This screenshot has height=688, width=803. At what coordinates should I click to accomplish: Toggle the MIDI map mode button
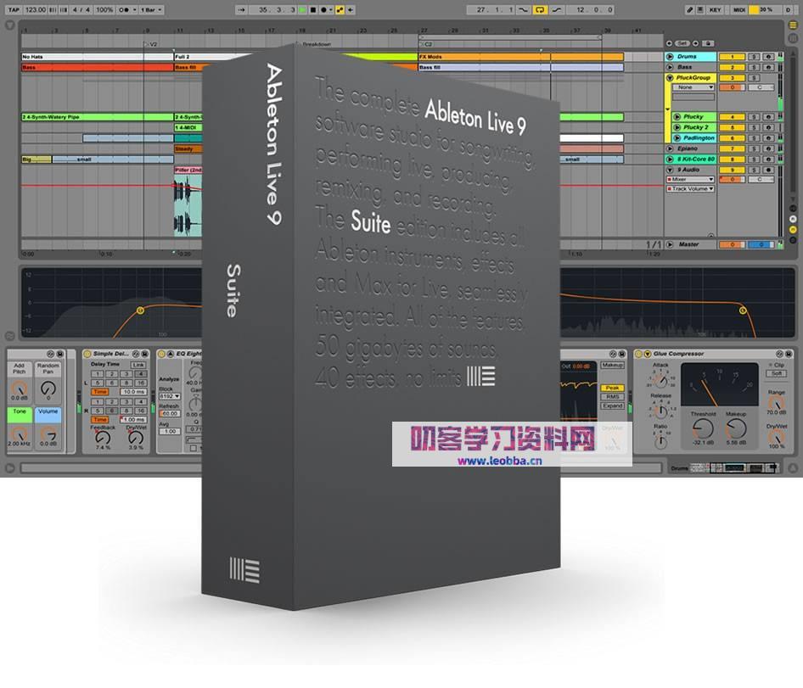pos(739,9)
